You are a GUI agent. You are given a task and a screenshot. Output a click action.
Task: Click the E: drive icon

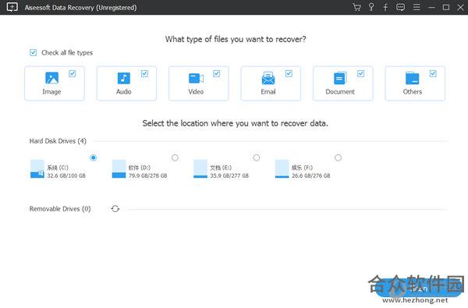pyautogui.click(x=200, y=169)
